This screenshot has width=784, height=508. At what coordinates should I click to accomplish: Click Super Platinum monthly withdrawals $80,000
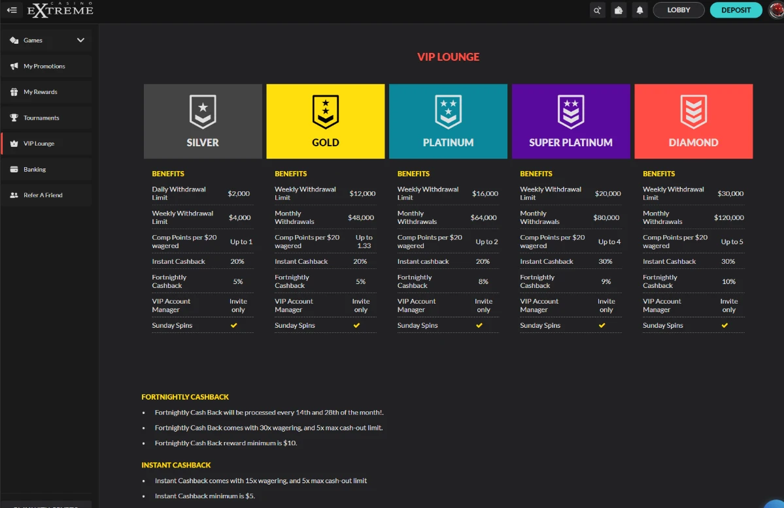(607, 218)
